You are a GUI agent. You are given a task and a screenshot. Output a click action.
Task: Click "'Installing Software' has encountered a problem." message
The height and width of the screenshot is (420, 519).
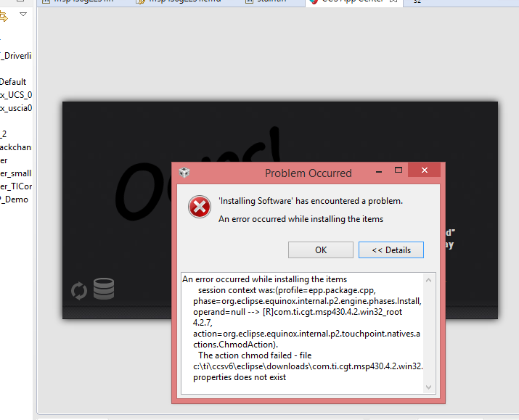[x=311, y=201]
